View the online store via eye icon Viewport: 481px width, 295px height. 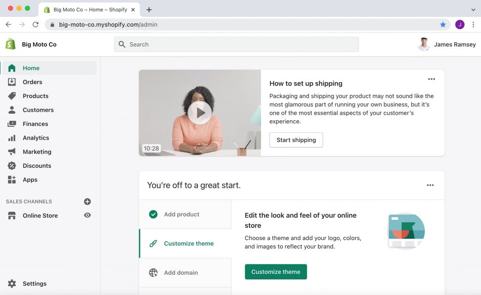point(87,215)
